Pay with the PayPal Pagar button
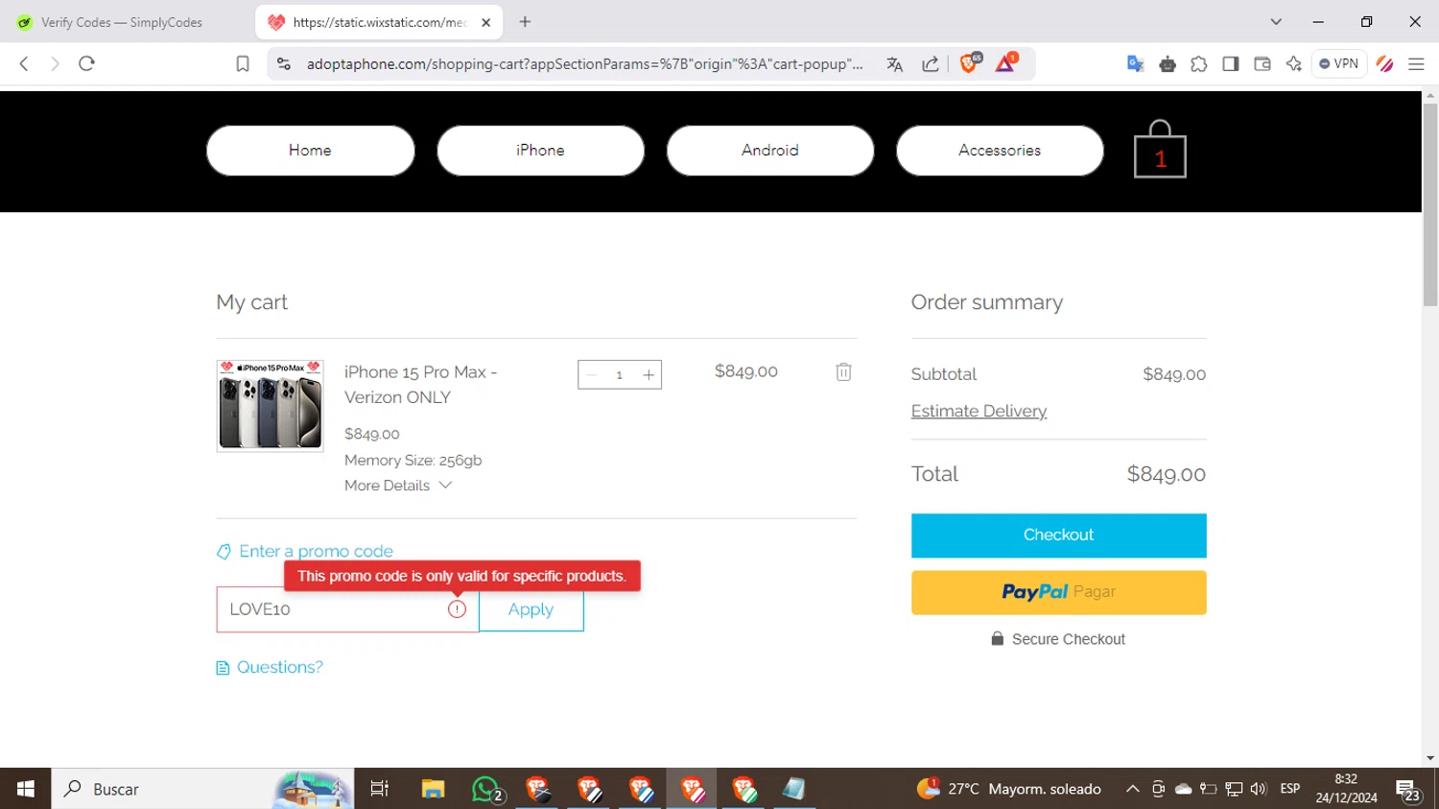Viewport: 1439px width, 809px height. 1058,592
